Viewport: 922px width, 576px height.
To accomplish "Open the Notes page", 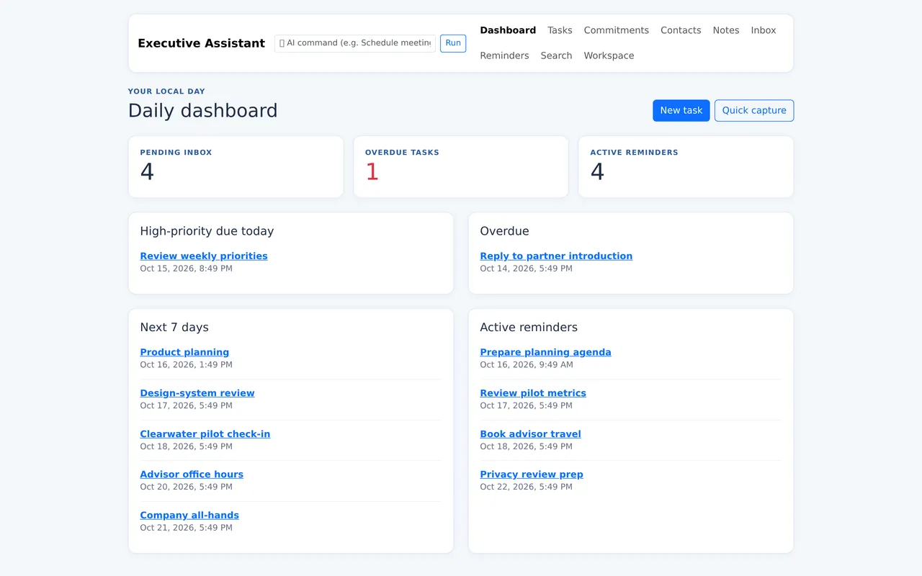I will coord(726,30).
